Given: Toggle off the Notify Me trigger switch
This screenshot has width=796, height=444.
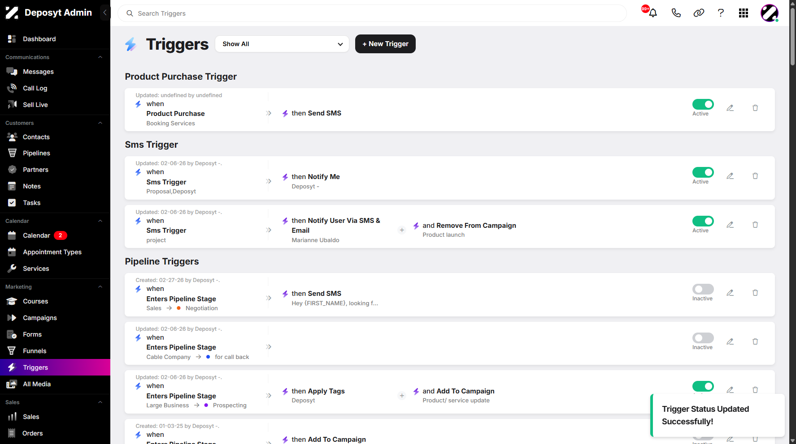Looking at the screenshot, I should 703,172.
